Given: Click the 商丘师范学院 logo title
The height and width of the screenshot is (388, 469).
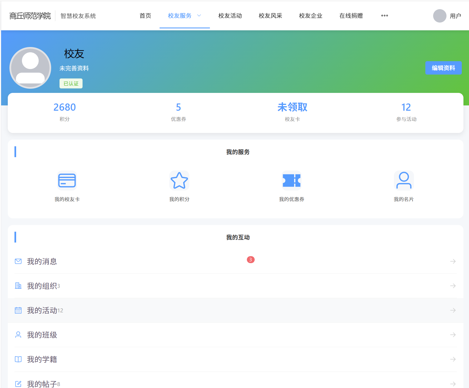Looking at the screenshot, I should (30, 16).
